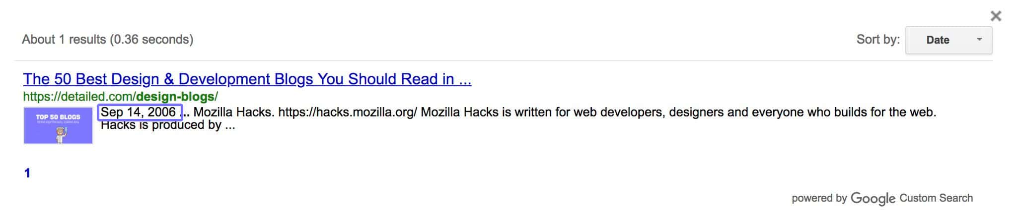This screenshot has height=222, width=1017.
Task: Click the hacks.mozilla.org address in snippet
Action: pos(348,112)
